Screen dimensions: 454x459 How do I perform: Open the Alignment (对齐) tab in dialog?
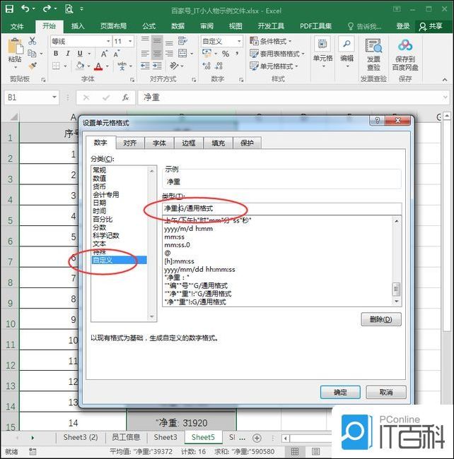click(x=130, y=143)
